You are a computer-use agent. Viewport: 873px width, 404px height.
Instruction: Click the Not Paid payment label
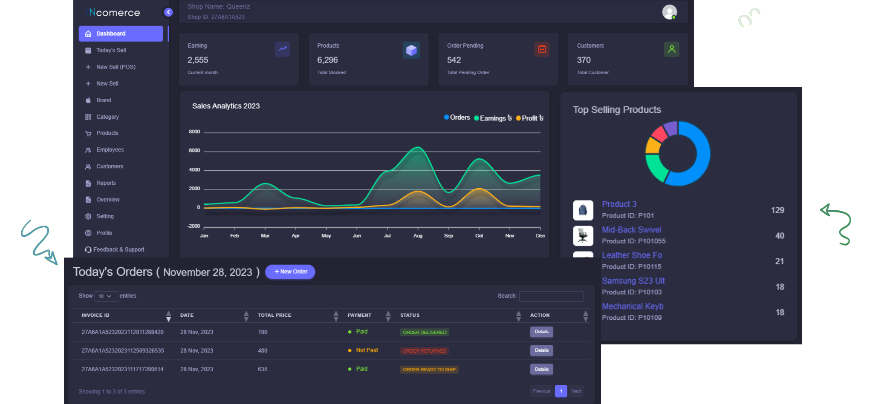pos(367,350)
